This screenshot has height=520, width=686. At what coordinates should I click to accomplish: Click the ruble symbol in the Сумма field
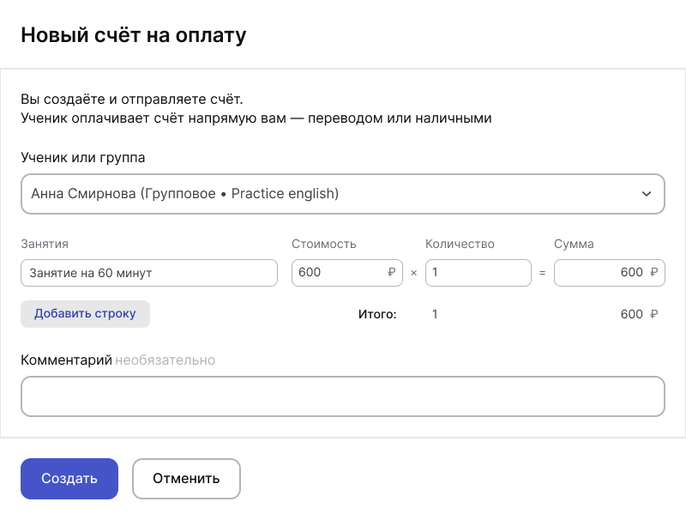click(x=655, y=272)
